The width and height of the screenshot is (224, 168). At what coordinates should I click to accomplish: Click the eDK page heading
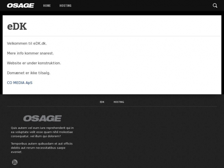pyautogui.click(x=17, y=27)
